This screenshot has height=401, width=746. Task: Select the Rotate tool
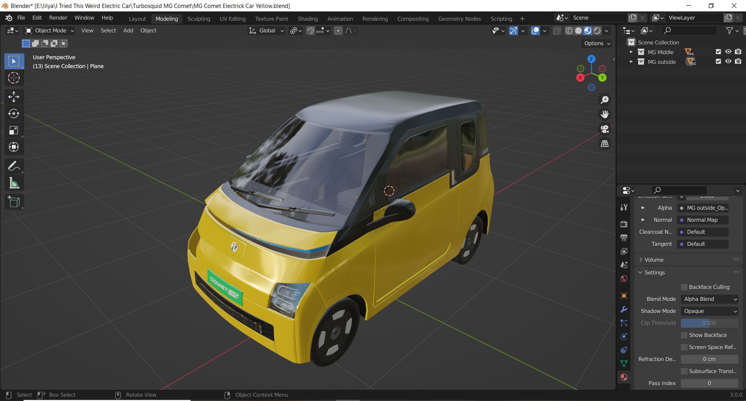coord(14,114)
